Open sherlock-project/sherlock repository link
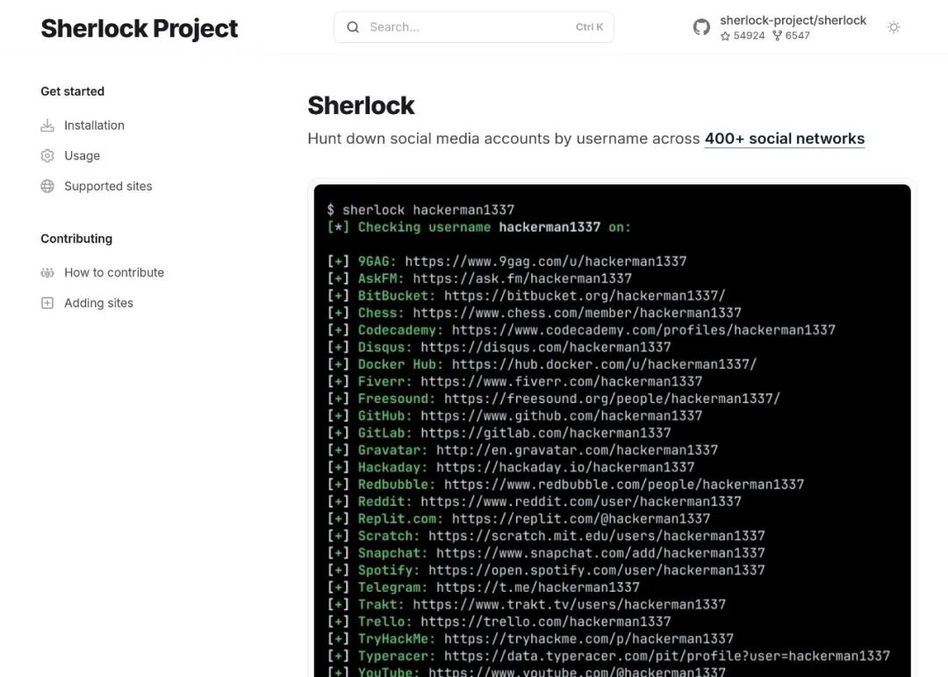Viewport: 948px width, 677px height. click(x=793, y=20)
